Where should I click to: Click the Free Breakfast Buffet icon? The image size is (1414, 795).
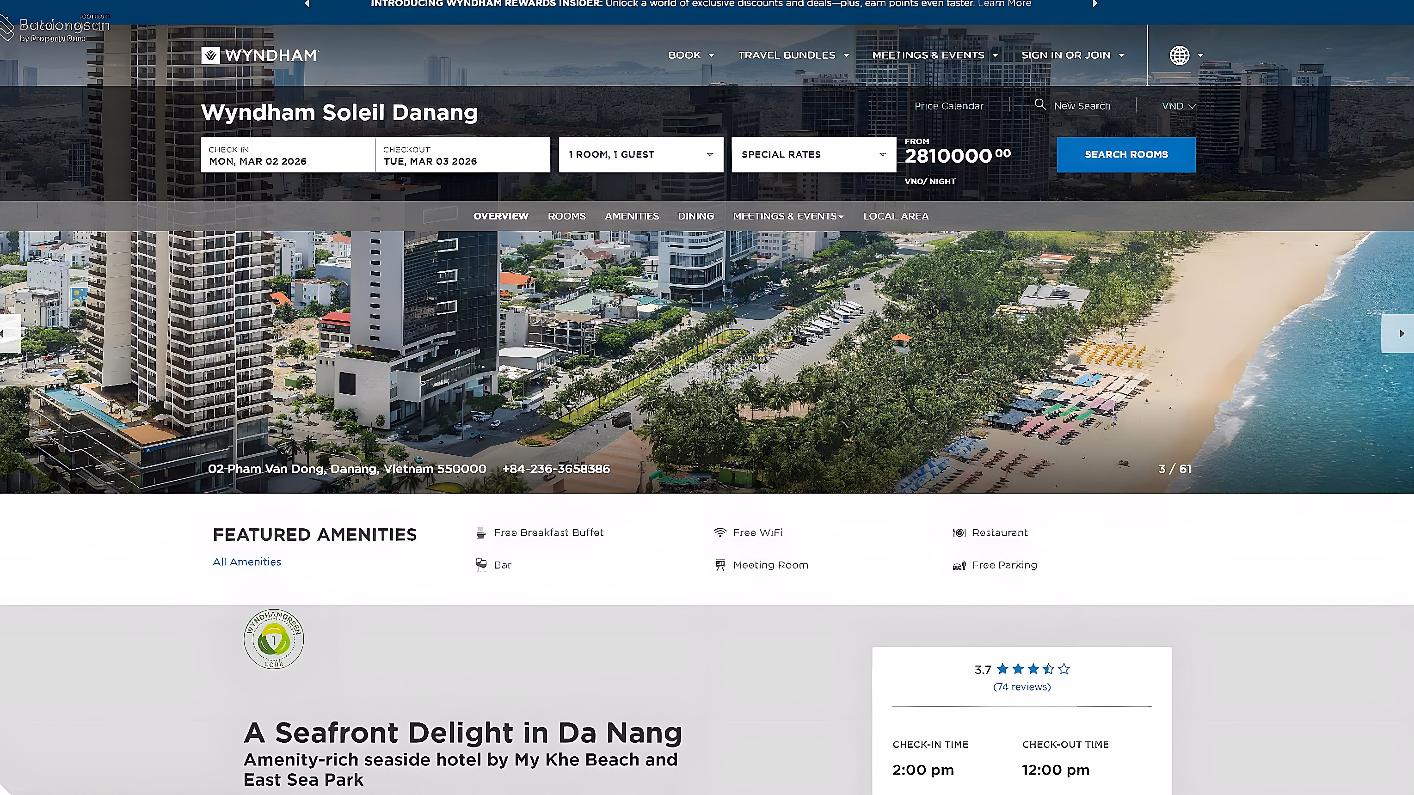tap(481, 533)
